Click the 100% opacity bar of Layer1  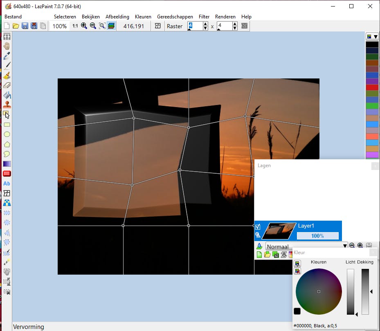click(319, 236)
